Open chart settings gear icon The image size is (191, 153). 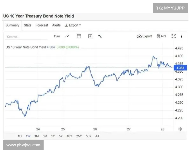180,129
